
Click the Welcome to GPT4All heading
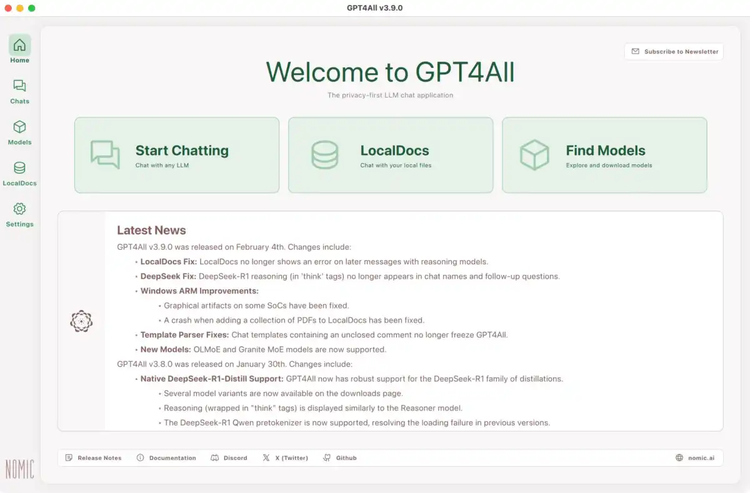(x=390, y=72)
